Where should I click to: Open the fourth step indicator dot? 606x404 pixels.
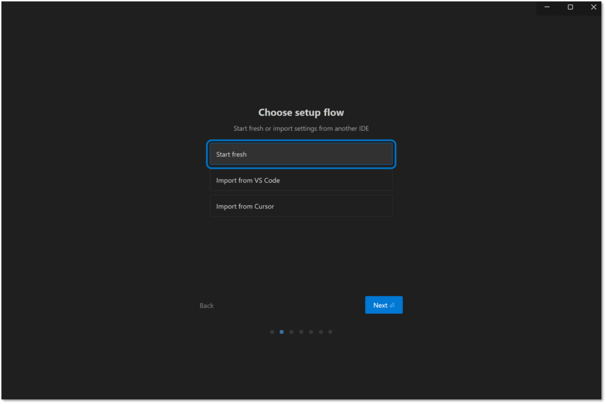click(x=301, y=332)
